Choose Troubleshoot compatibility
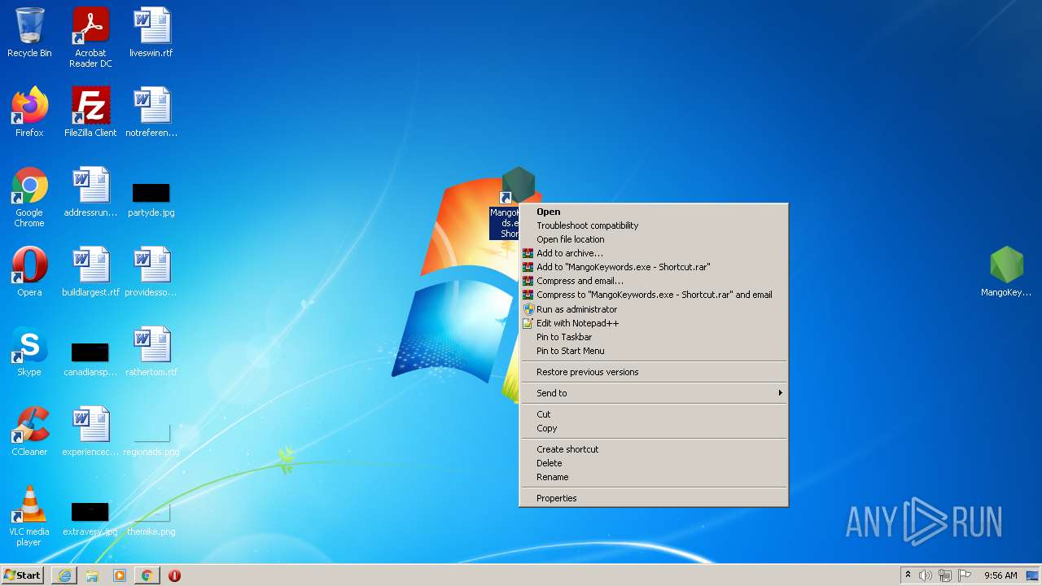 [654, 225]
